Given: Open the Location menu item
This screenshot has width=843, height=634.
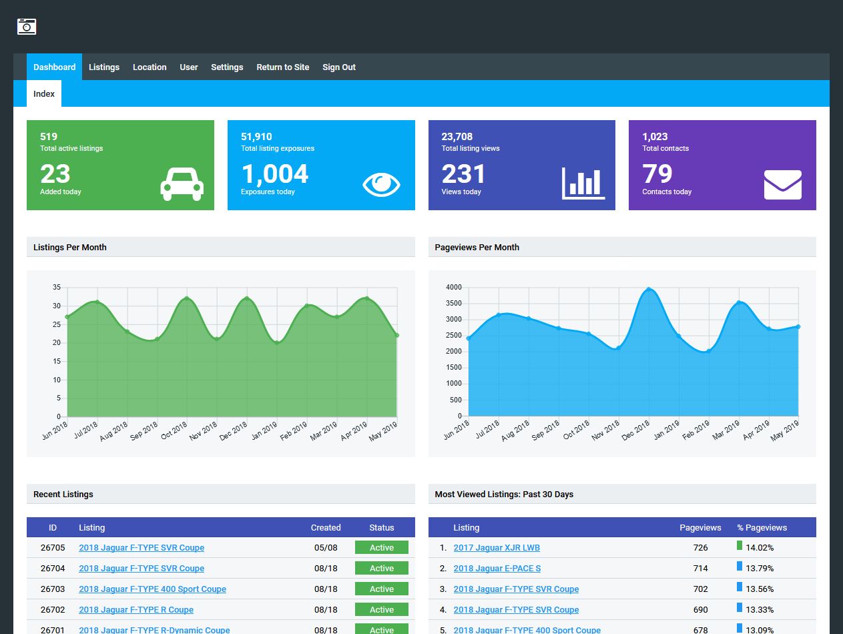Looking at the screenshot, I should pyautogui.click(x=150, y=67).
